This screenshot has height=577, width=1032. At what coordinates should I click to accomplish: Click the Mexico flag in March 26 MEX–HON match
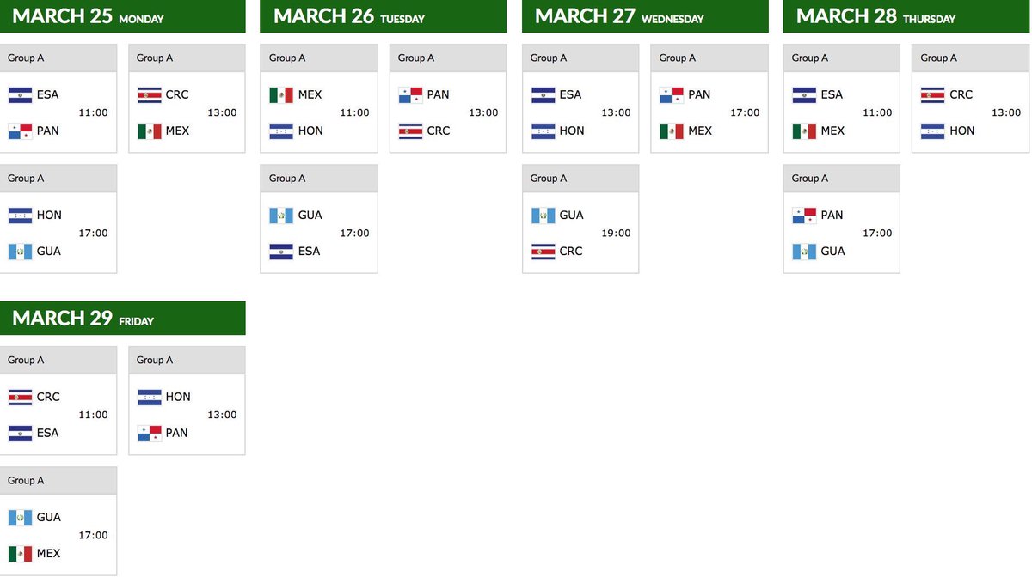click(281, 94)
